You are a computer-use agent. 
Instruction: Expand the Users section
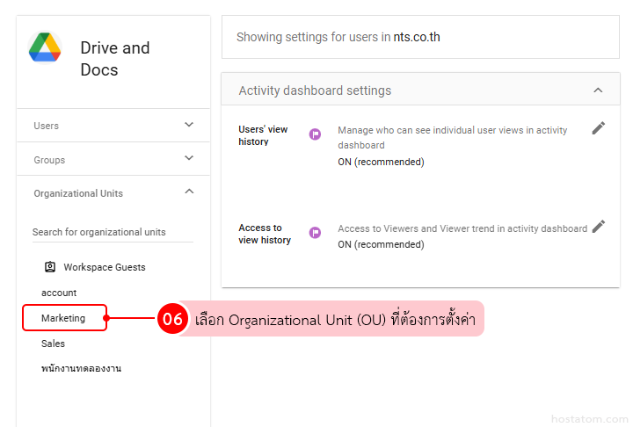pyautogui.click(x=189, y=124)
